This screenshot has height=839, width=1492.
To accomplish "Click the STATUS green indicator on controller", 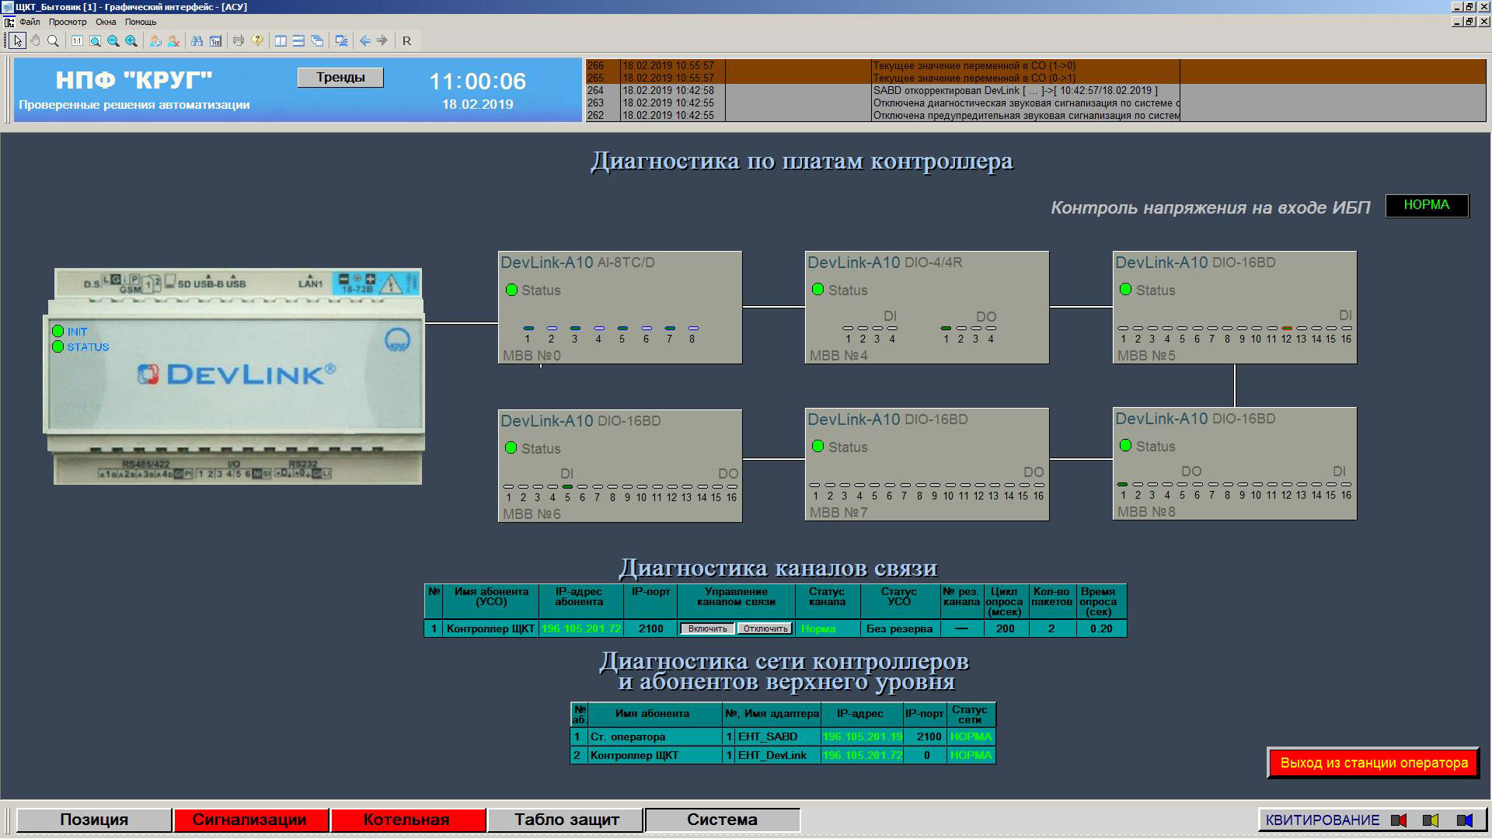I will [58, 346].
